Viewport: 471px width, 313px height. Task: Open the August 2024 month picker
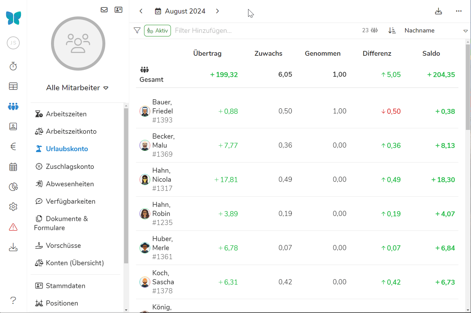tap(180, 11)
